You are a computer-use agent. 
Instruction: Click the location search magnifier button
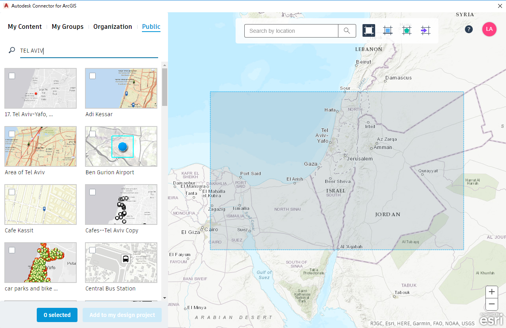(x=347, y=31)
